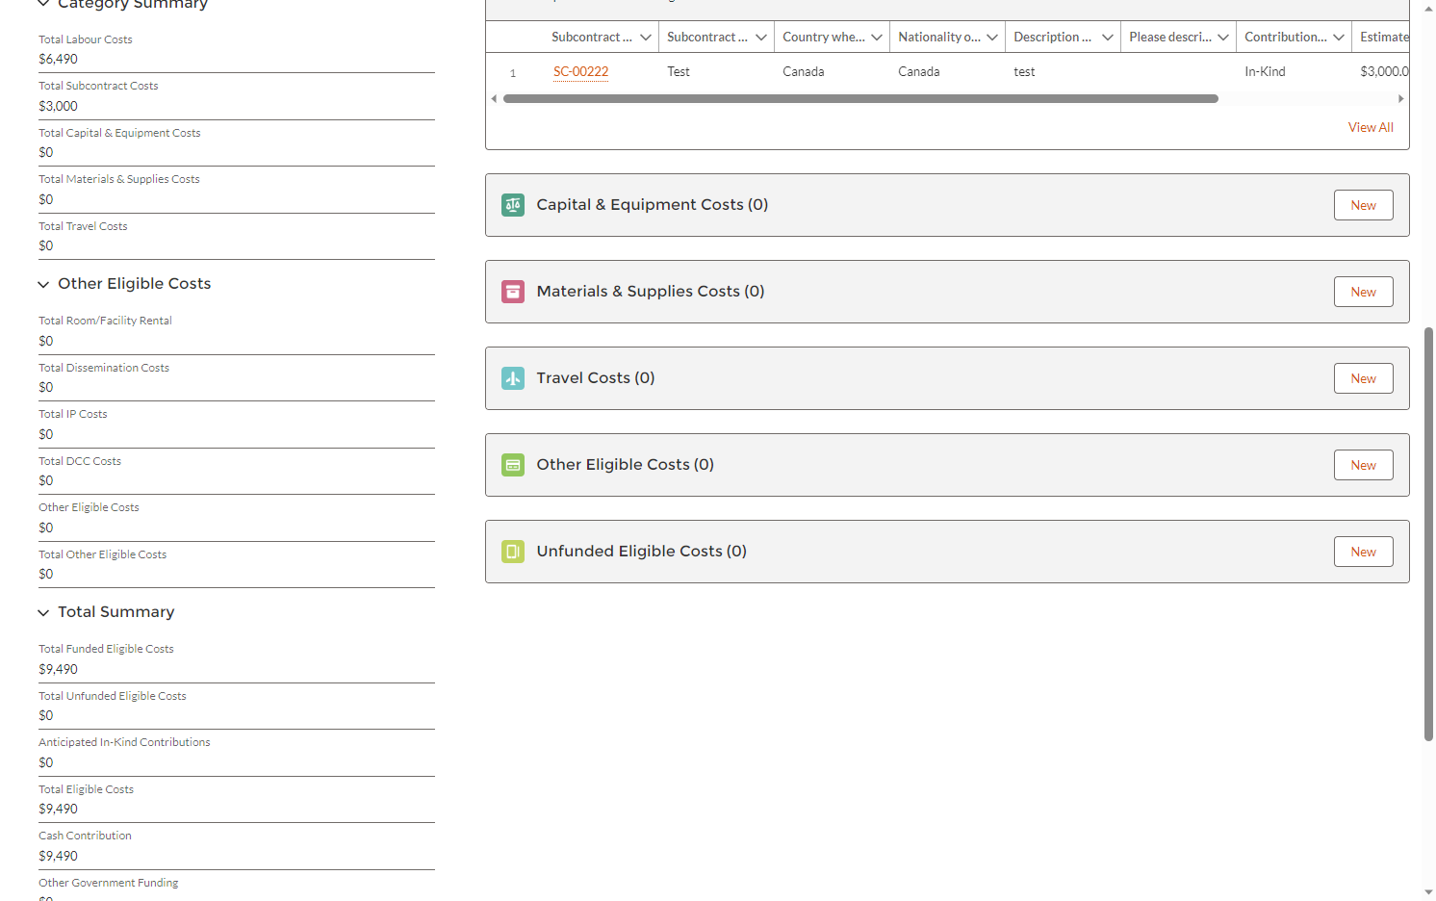Image resolution: width=1436 pixels, height=901 pixels.
Task: Click the 'test' description cell
Action: point(1024,71)
